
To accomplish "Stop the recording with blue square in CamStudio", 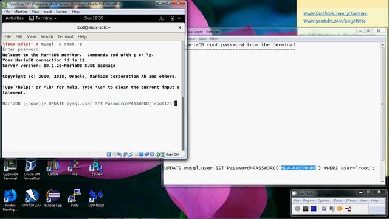I will coord(314,209).
